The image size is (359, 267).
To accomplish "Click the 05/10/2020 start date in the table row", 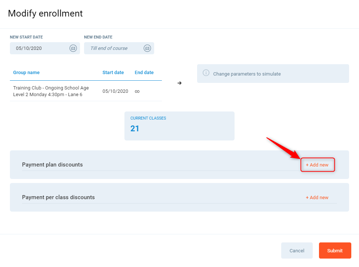I will 115,91.
